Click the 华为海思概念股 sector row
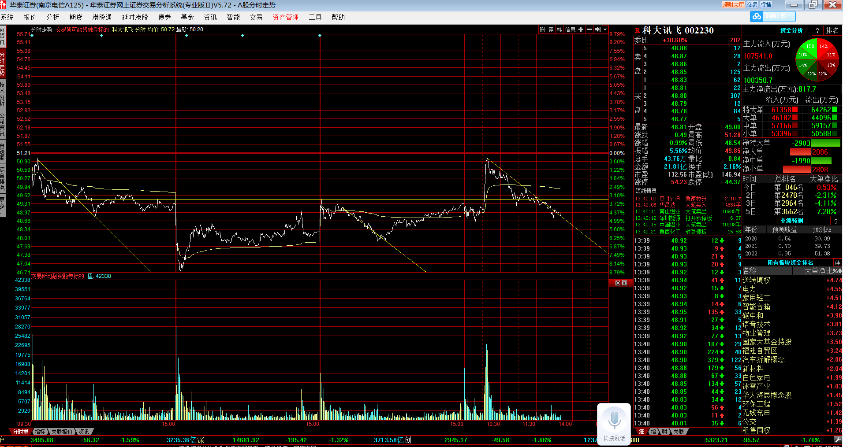843x447 pixels. pyautogui.click(x=792, y=395)
